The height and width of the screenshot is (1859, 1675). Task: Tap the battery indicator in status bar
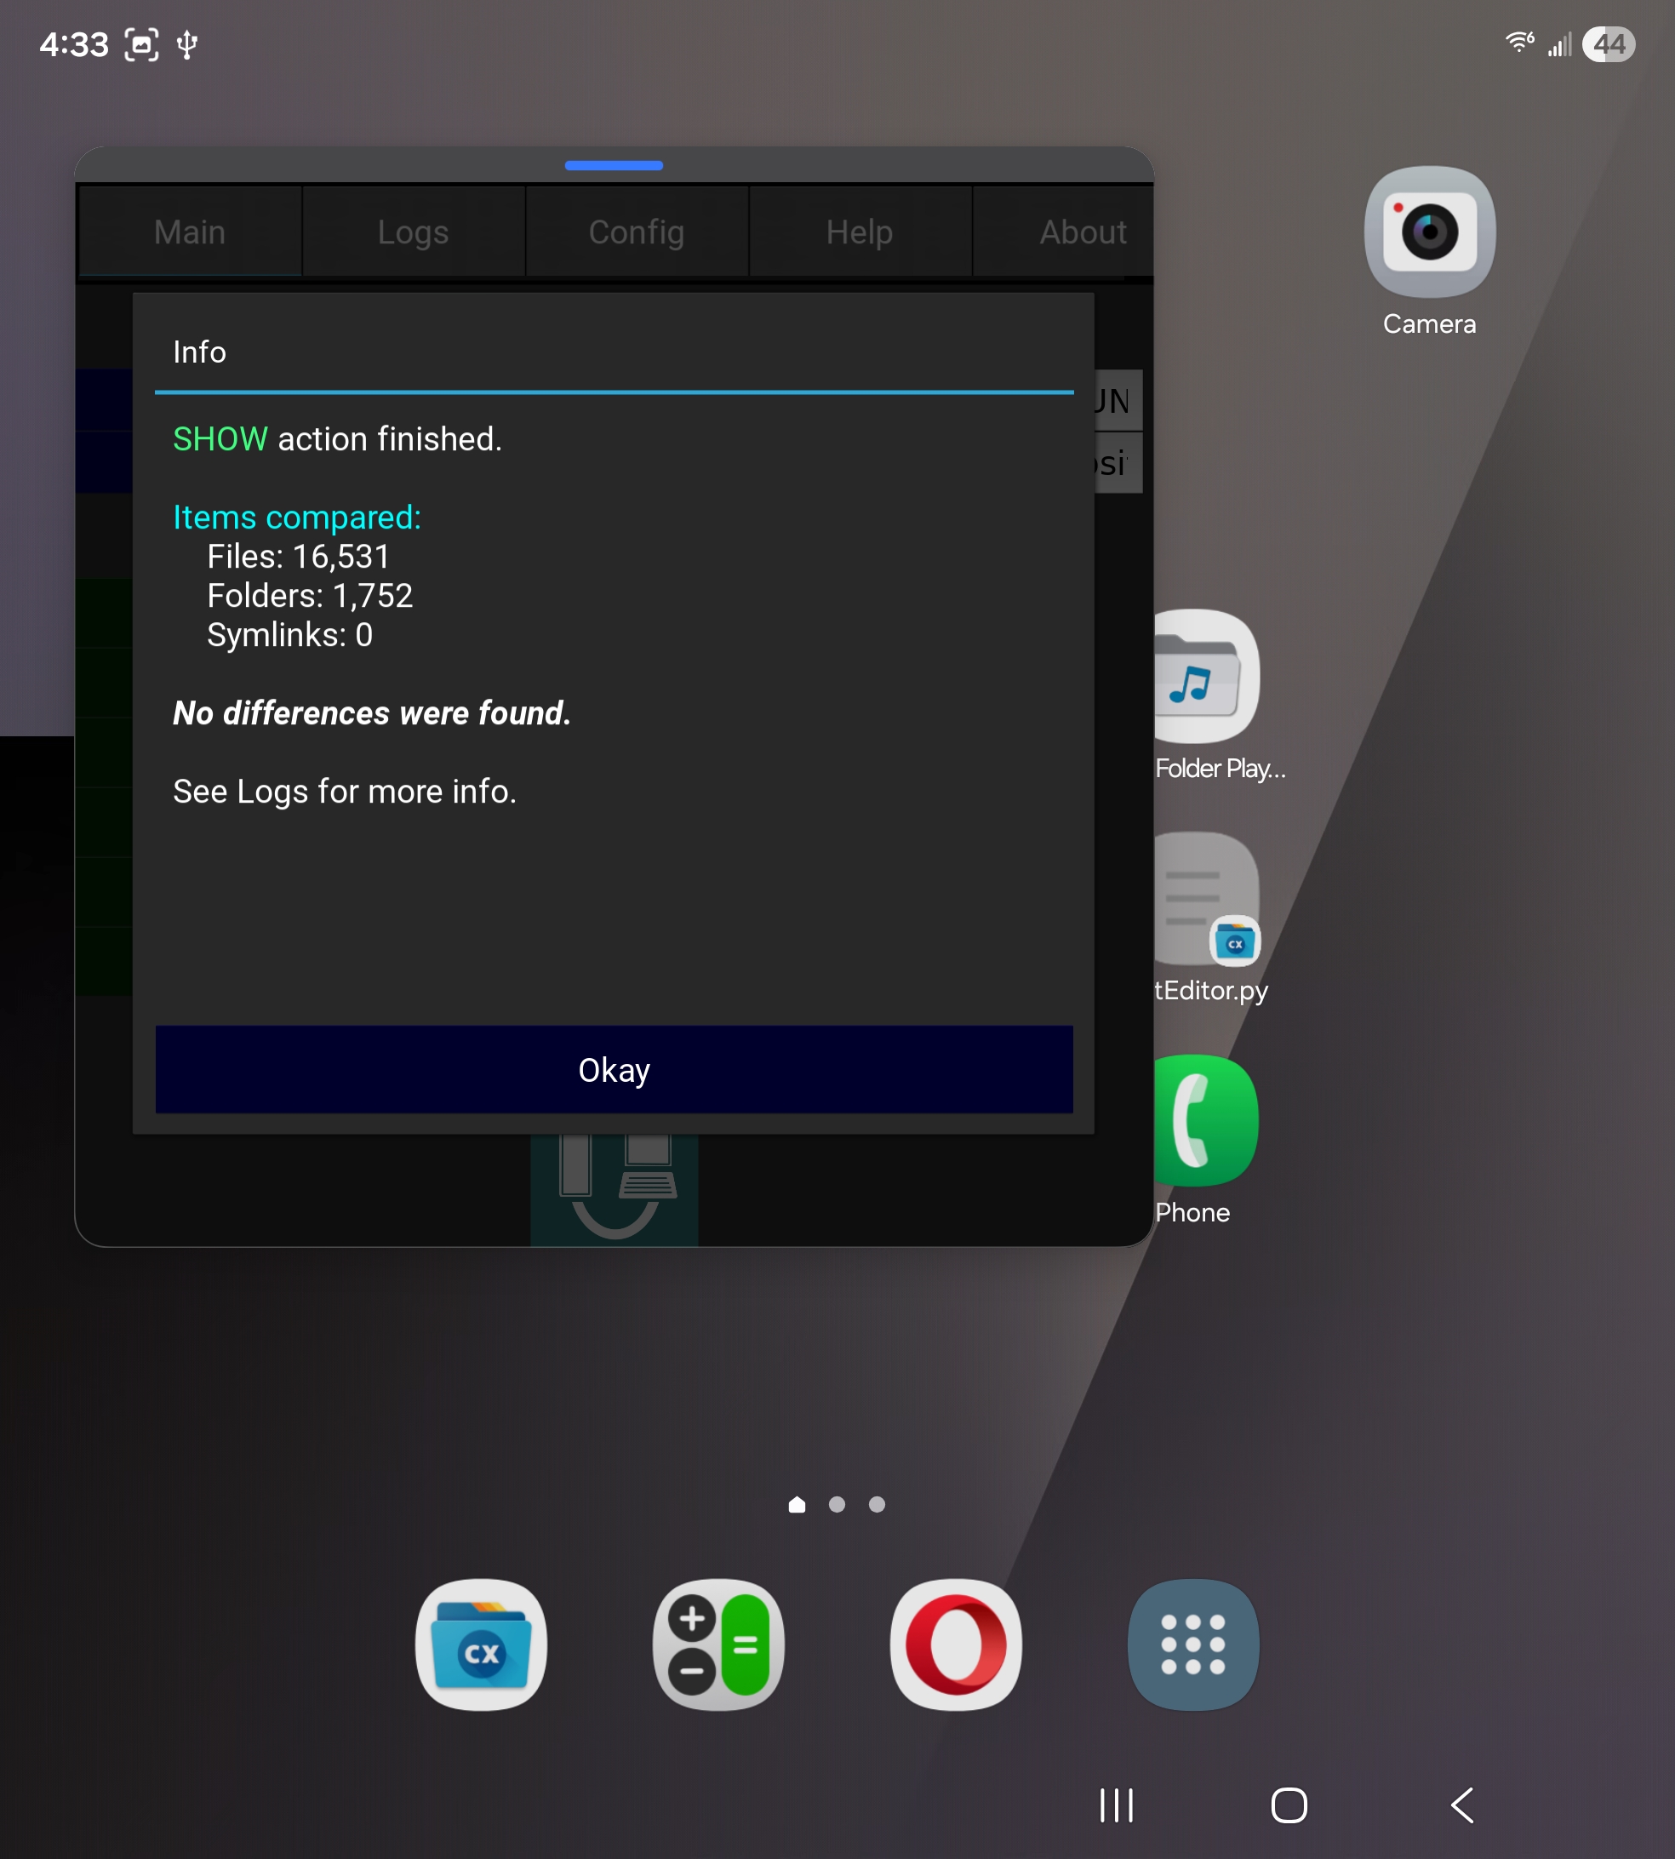click(1608, 44)
